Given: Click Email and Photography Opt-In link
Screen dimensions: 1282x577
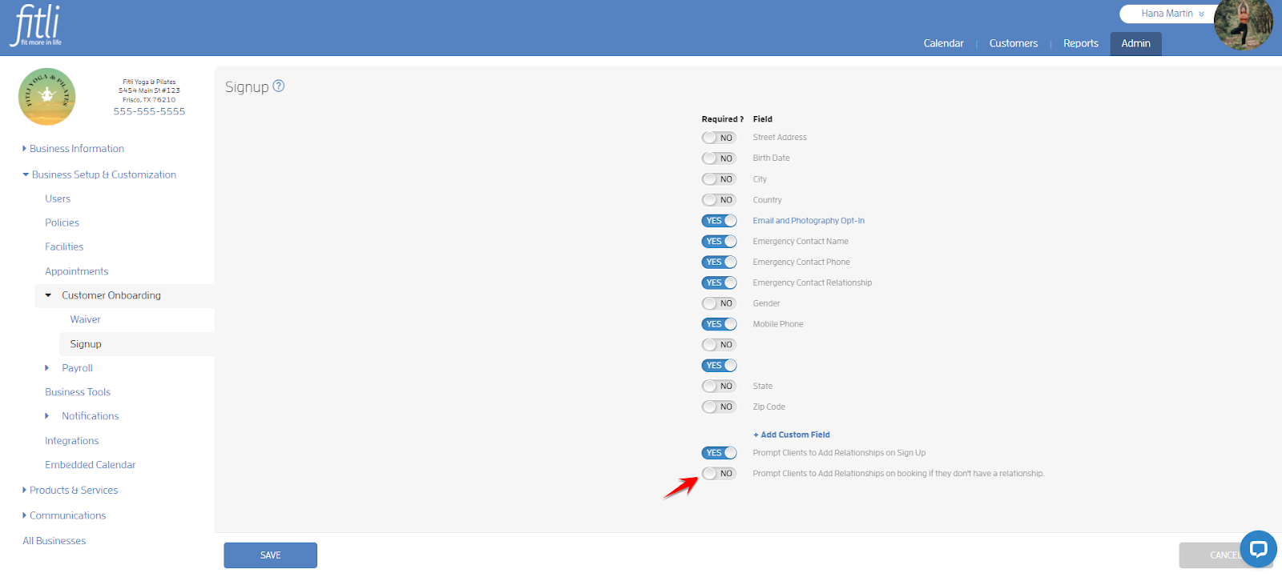Looking at the screenshot, I should pyautogui.click(x=808, y=221).
